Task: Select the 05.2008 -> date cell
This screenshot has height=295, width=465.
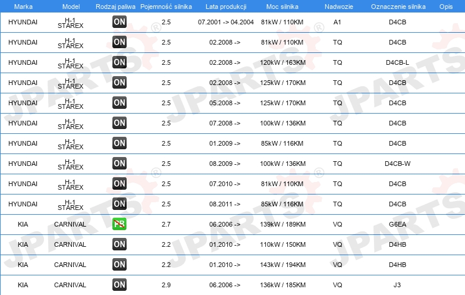Action: click(225, 103)
